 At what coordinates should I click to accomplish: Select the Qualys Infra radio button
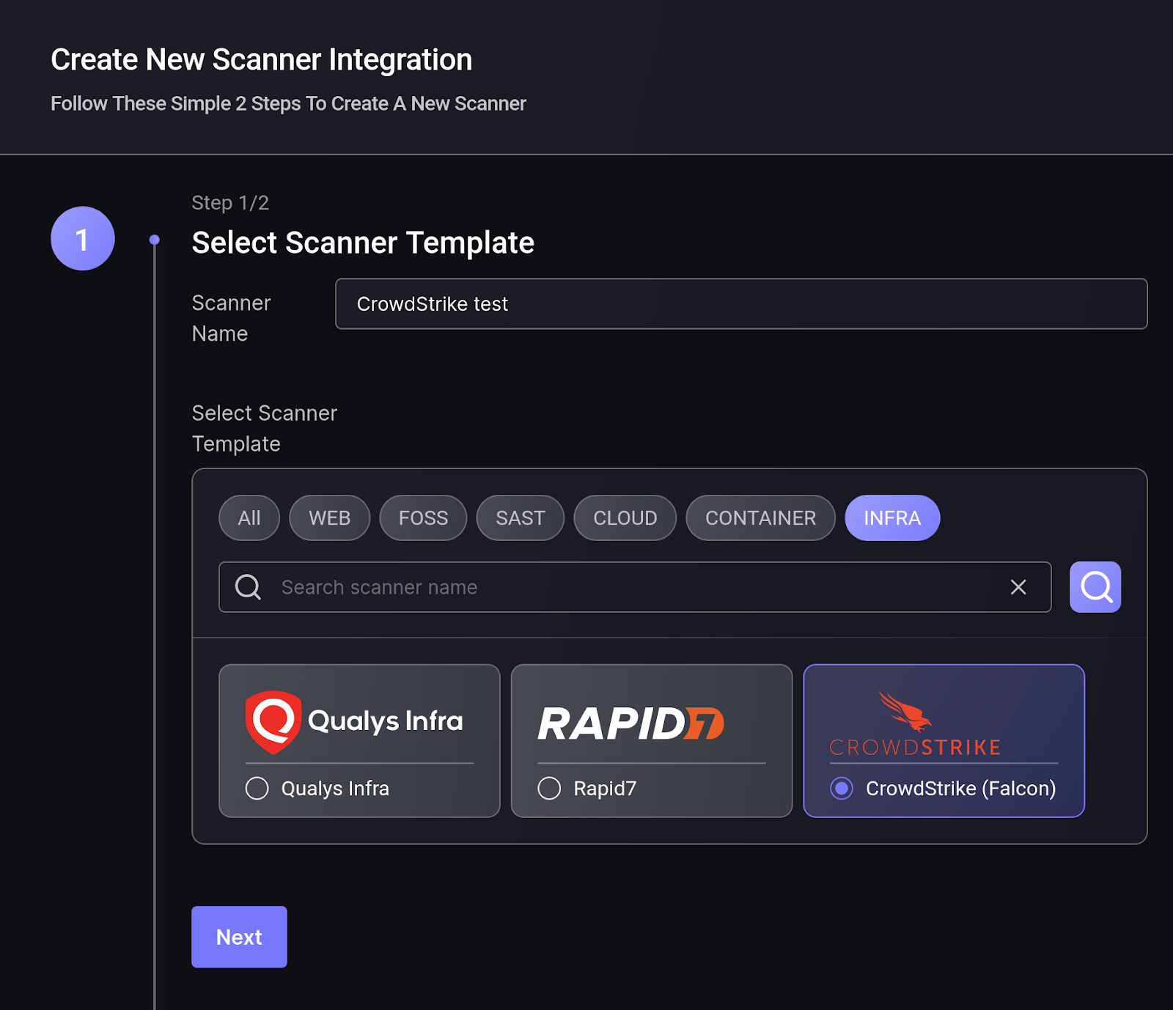pos(257,789)
